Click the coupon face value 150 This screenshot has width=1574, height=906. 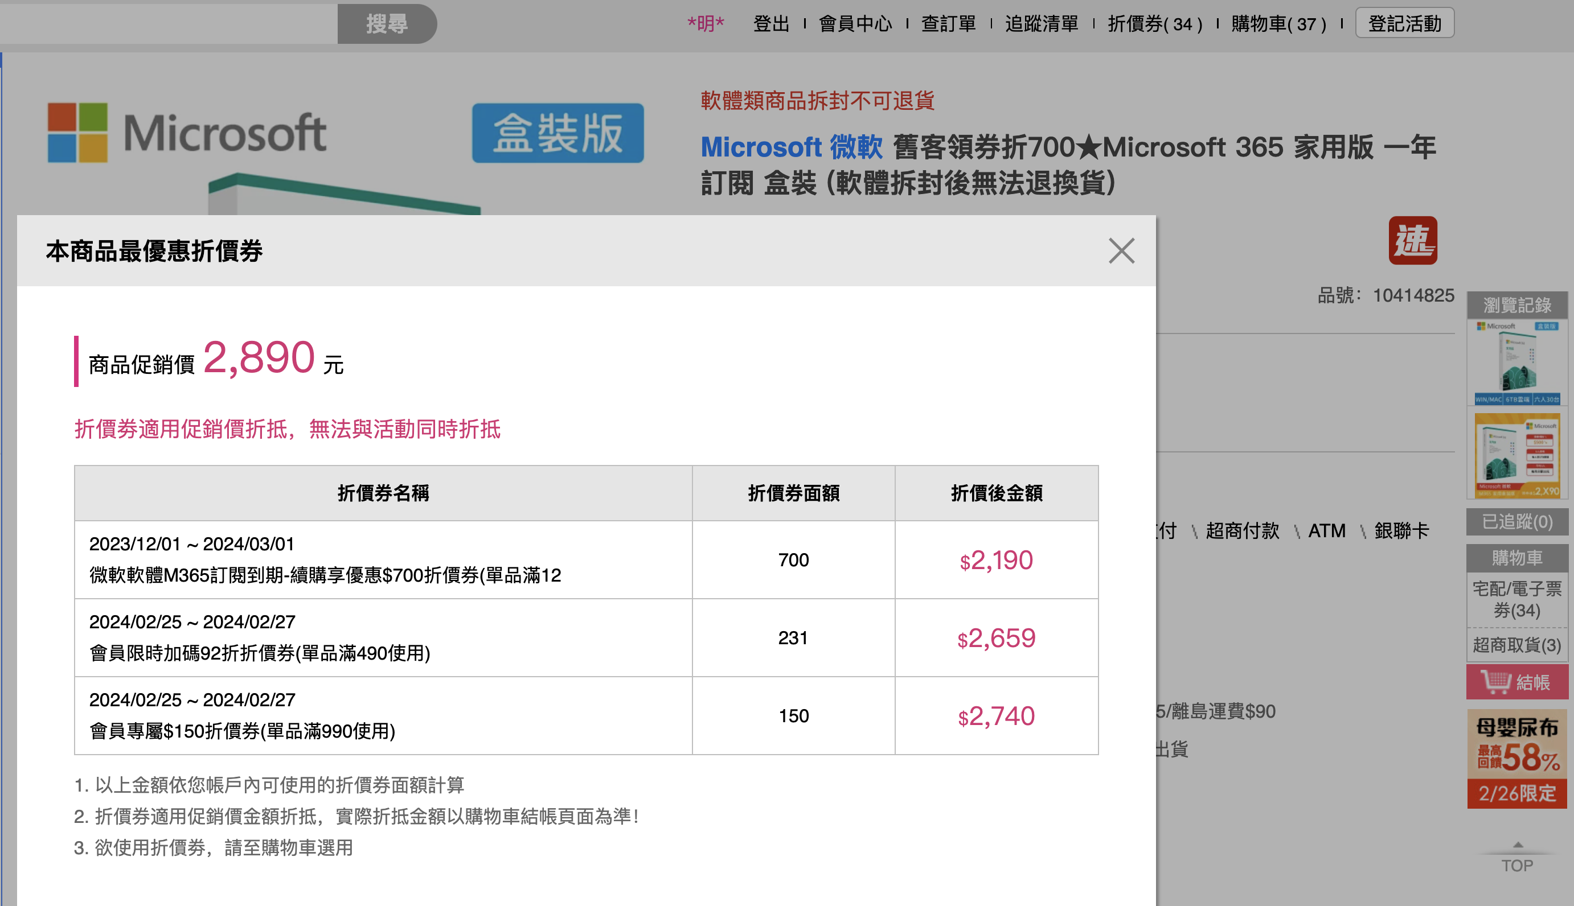click(x=793, y=715)
